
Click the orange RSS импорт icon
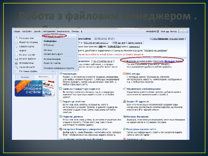(124, 74)
